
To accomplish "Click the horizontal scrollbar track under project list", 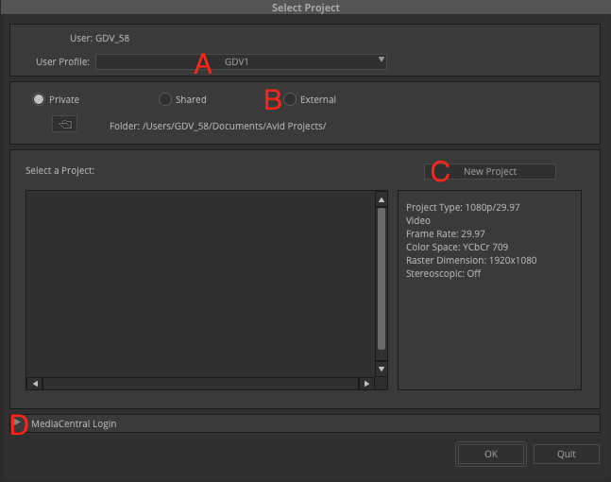I will coord(201,384).
